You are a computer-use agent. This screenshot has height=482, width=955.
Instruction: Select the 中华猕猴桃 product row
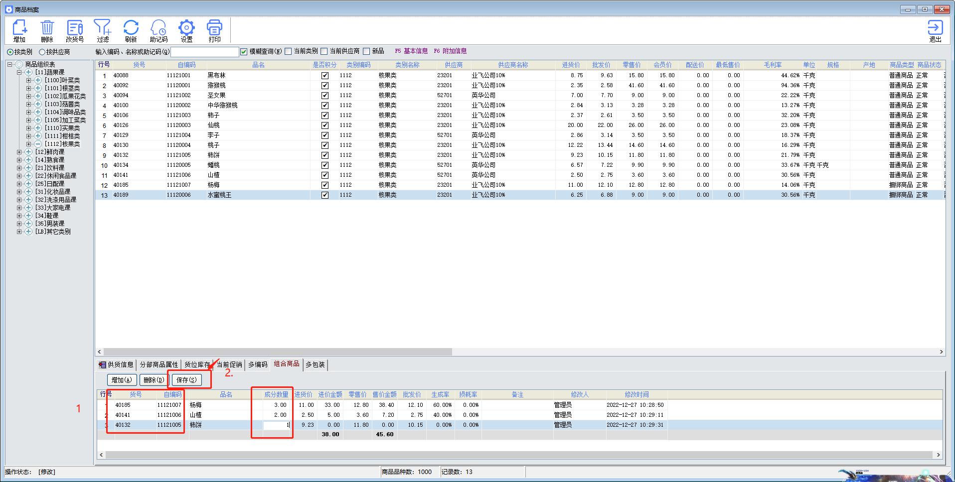520,105
